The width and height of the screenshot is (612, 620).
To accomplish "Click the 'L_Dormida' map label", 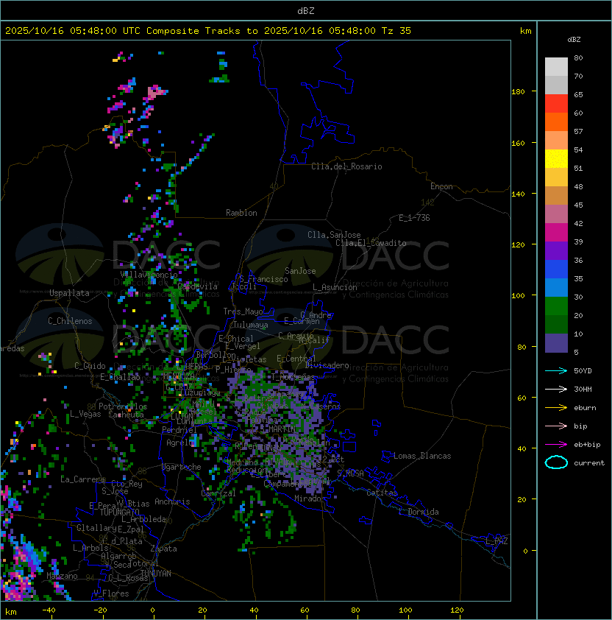I will click(x=419, y=512).
